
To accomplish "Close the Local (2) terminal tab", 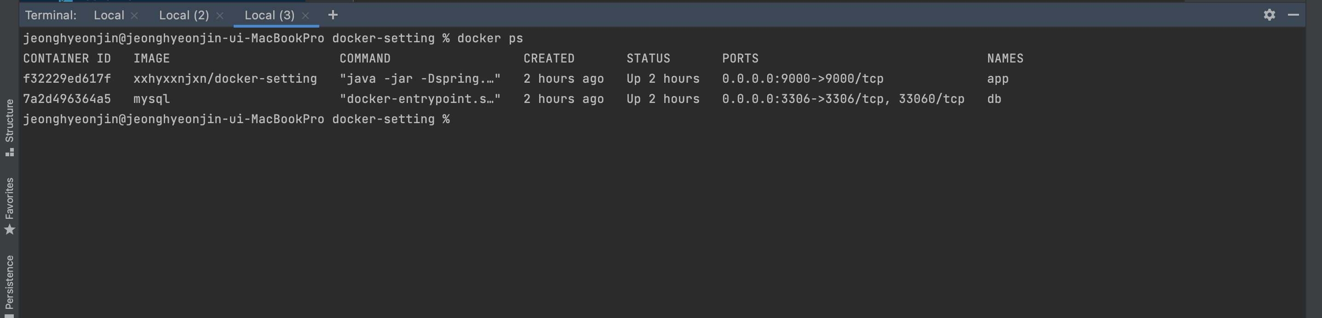I will [x=220, y=16].
